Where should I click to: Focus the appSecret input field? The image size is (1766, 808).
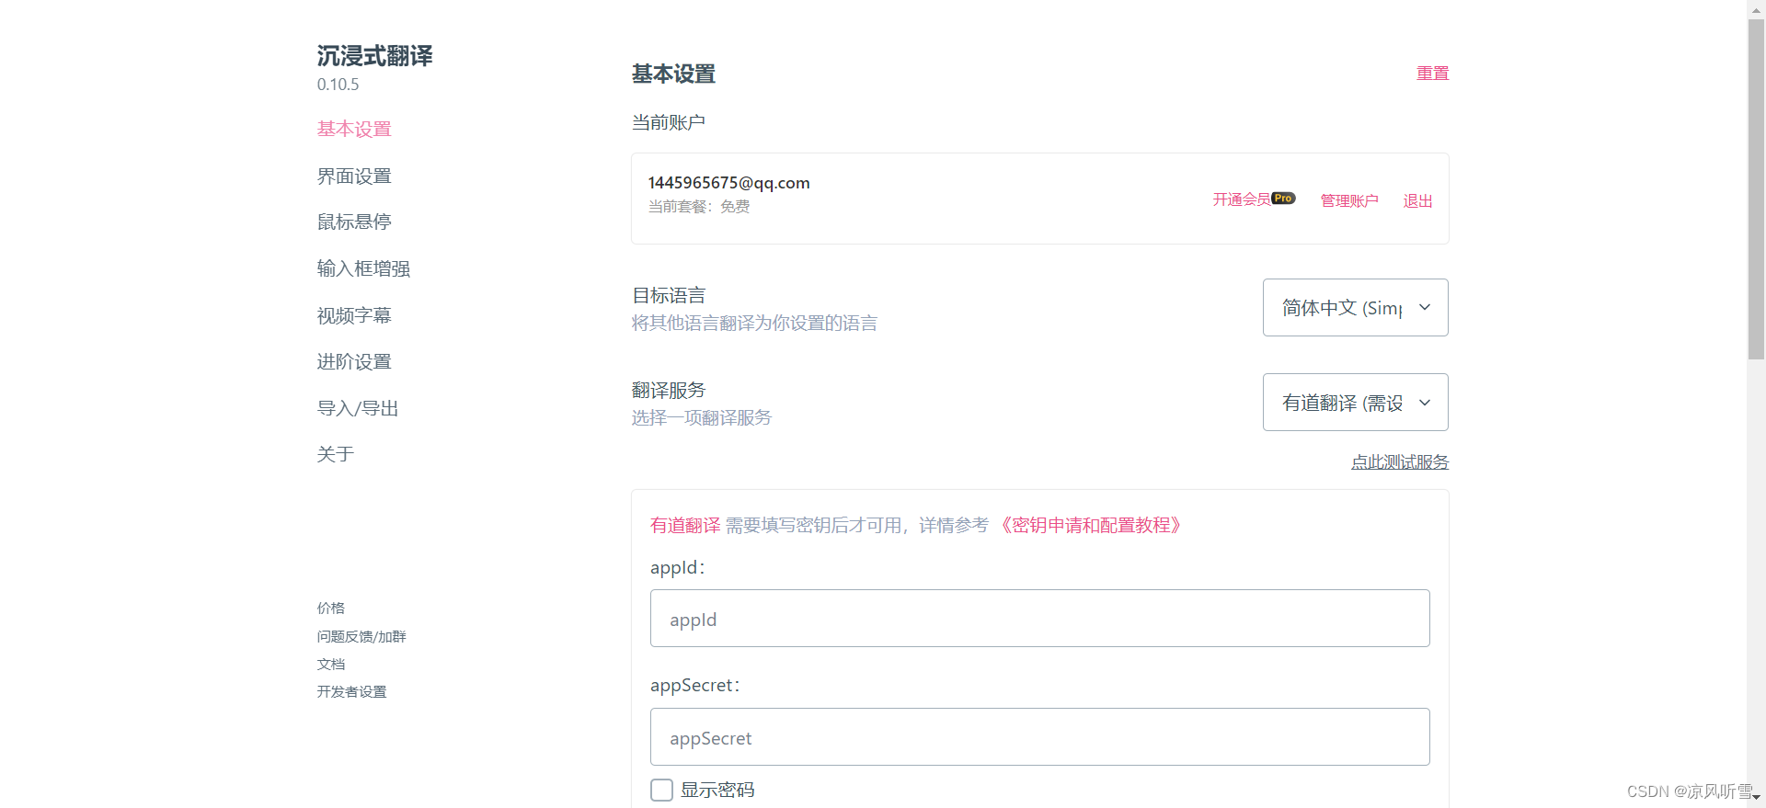1040,737
